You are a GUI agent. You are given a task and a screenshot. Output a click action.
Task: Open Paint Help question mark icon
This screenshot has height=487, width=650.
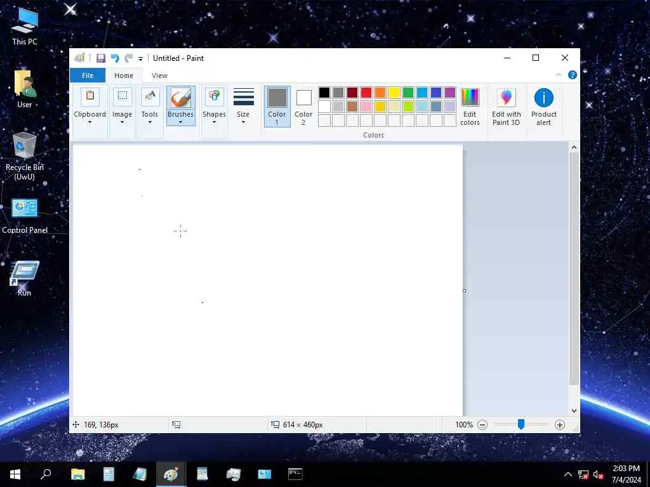click(572, 75)
